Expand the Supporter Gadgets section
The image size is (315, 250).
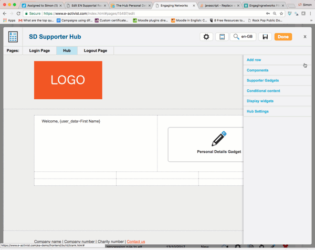point(262,80)
